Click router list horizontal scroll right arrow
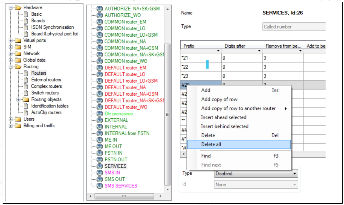 click(x=161, y=196)
